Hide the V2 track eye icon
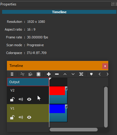Viewport: 117px width, 135px height. 29,99
